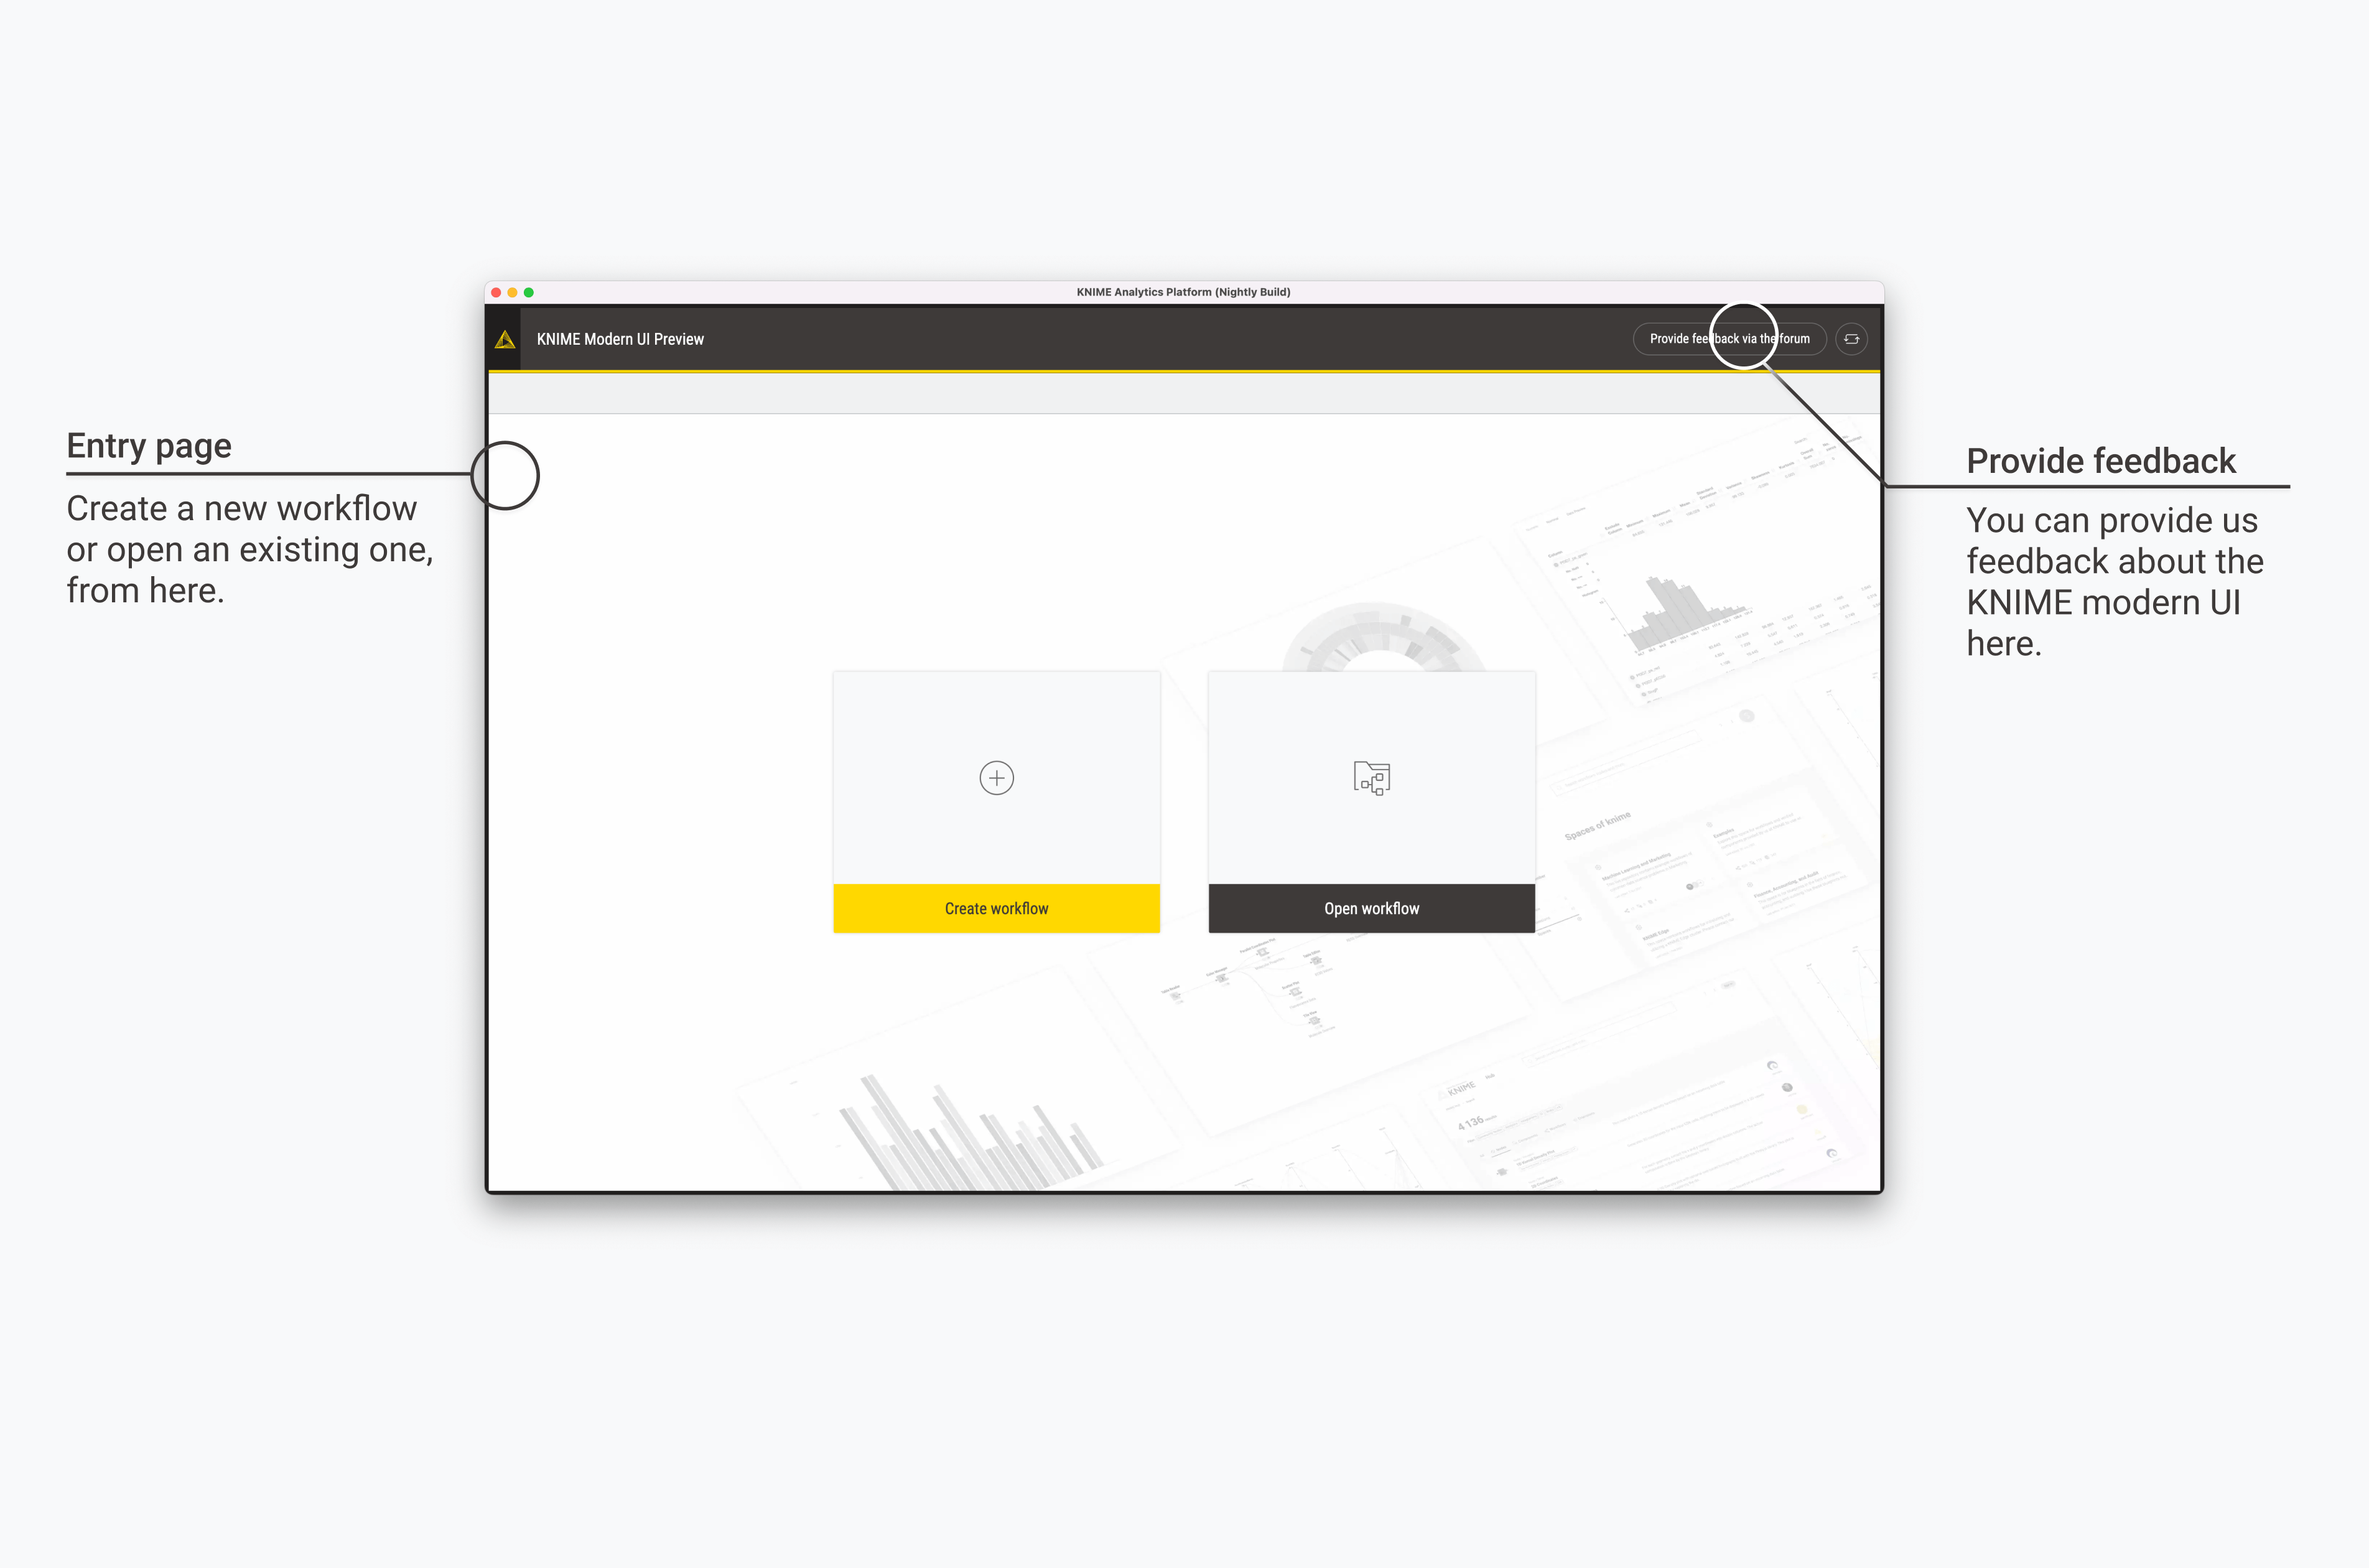Image resolution: width=2369 pixels, height=1568 pixels.
Task: Select the open workflow file icon
Action: [1372, 777]
